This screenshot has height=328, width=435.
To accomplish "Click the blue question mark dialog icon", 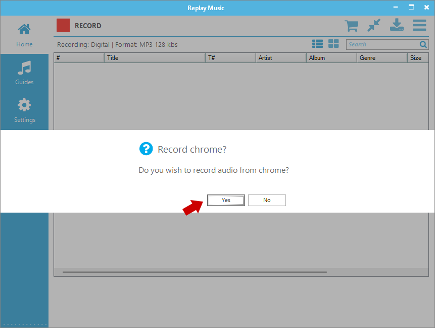I will [x=146, y=149].
